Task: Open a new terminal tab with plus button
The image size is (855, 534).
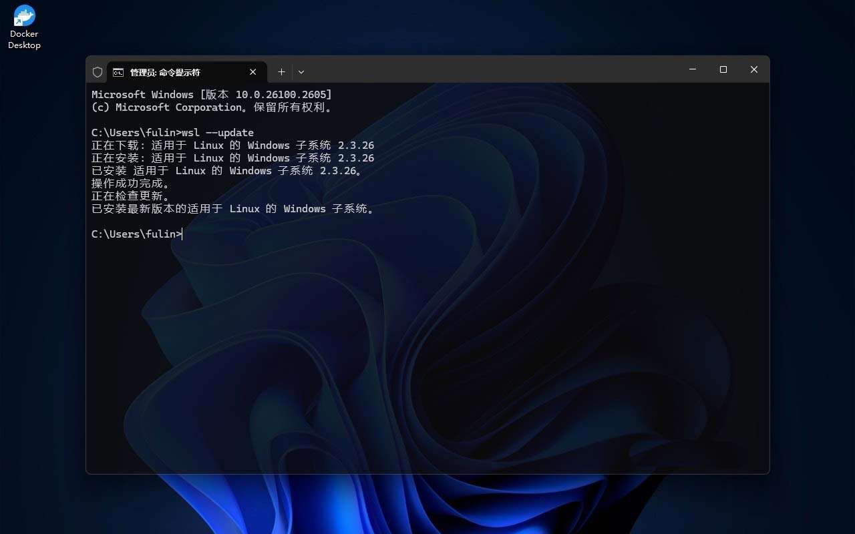Action: tap(281, 72)
